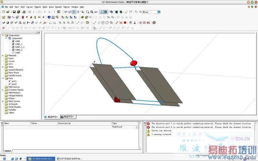Select the Lumped Elements folder
Viewport: 258px width, 161px height.
16,70
